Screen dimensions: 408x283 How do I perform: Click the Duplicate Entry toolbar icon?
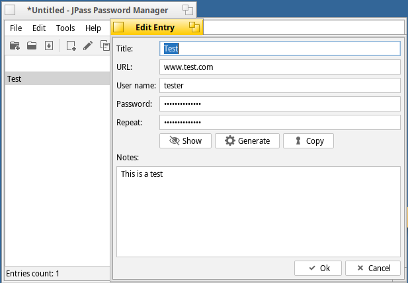(x=105, y=46)
